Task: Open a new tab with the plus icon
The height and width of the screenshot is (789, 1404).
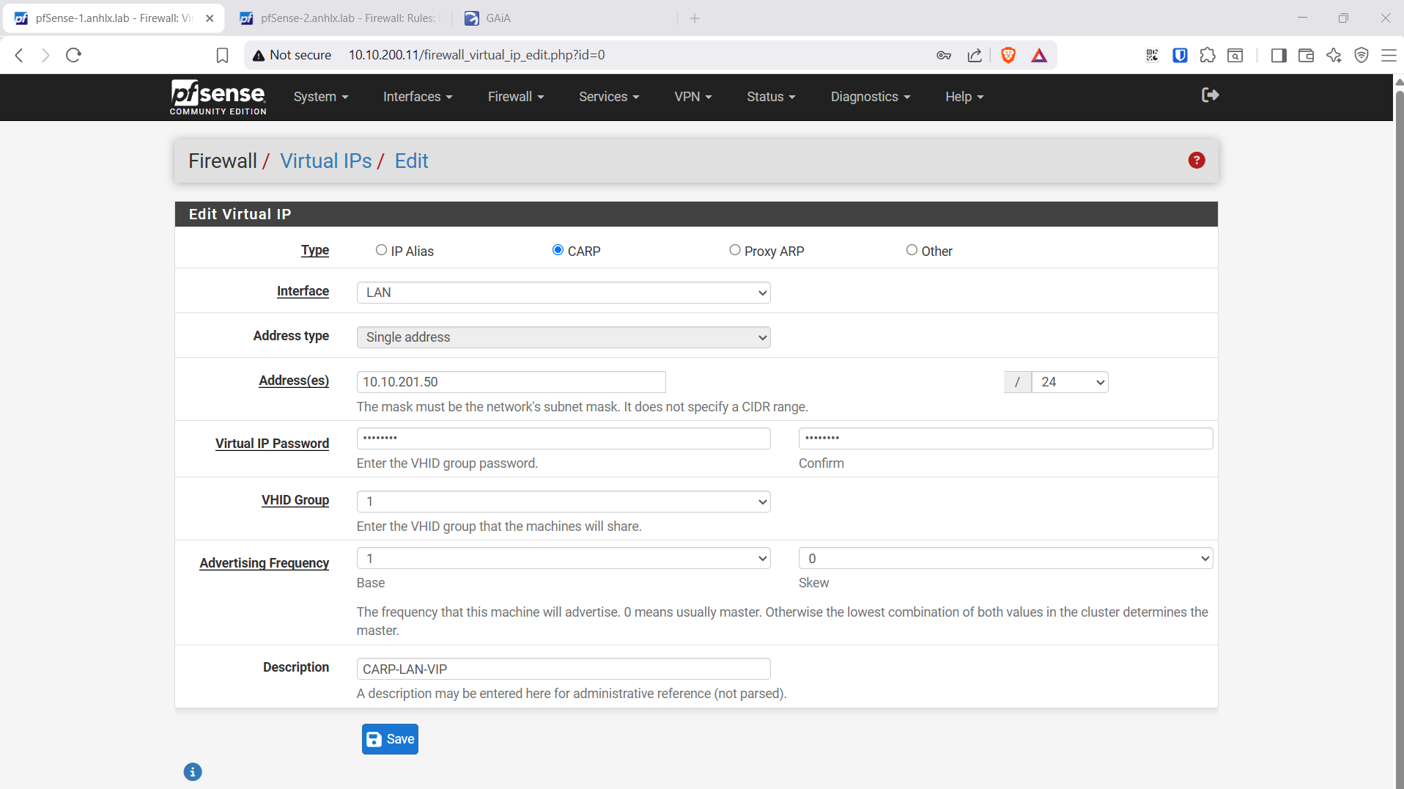Action: pos(695,18)
